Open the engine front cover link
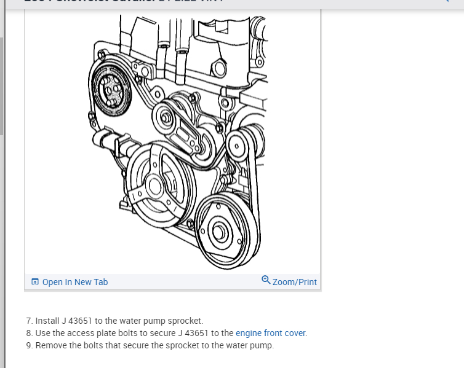Image resolution: width=464 pixels, height=368 pixels. [x=271, y=333]
